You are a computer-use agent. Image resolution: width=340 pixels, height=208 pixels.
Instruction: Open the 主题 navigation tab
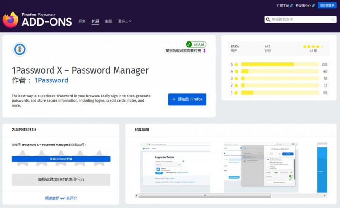[108, 21]
